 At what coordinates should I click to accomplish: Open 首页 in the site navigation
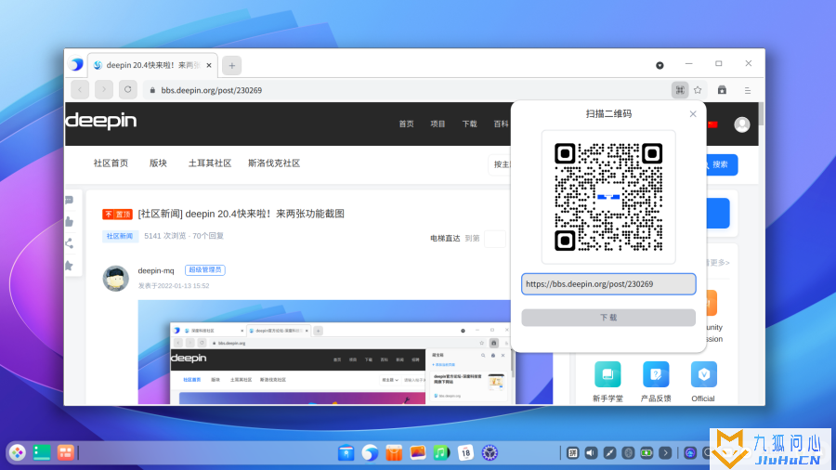(x=406, y=124)
